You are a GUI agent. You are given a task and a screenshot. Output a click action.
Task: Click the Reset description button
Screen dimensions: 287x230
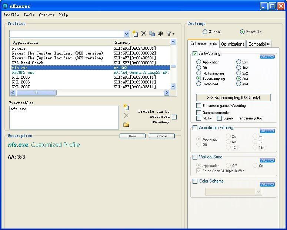pos(133,136)
